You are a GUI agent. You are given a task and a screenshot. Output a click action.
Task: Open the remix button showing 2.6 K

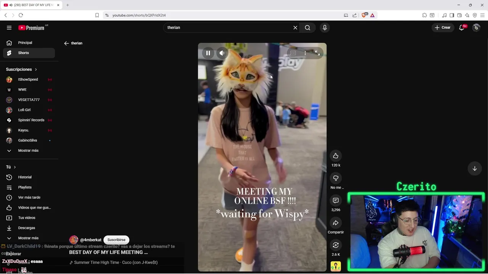click(x=335, y=245)
